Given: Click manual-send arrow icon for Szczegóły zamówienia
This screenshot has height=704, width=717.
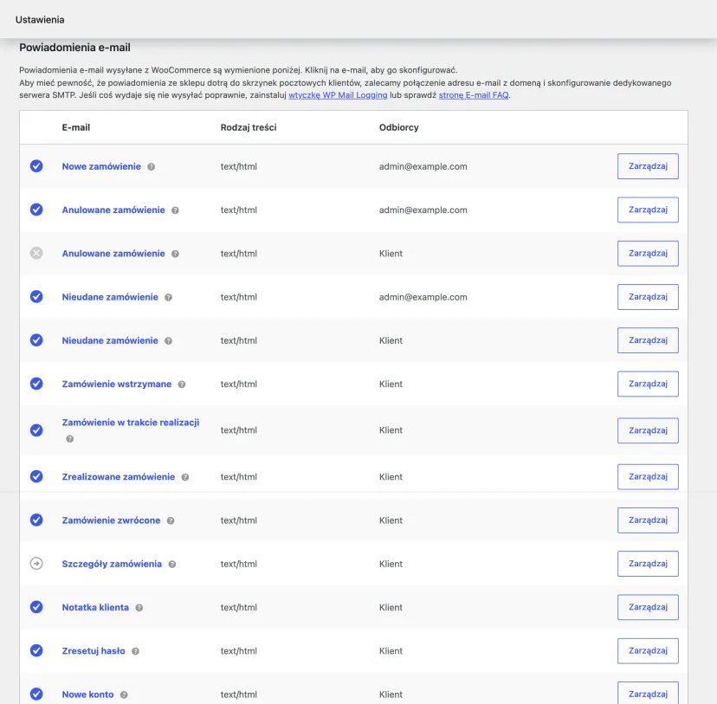Looking at the screenshot, I should pyautogui.click(x=36, y=564).
